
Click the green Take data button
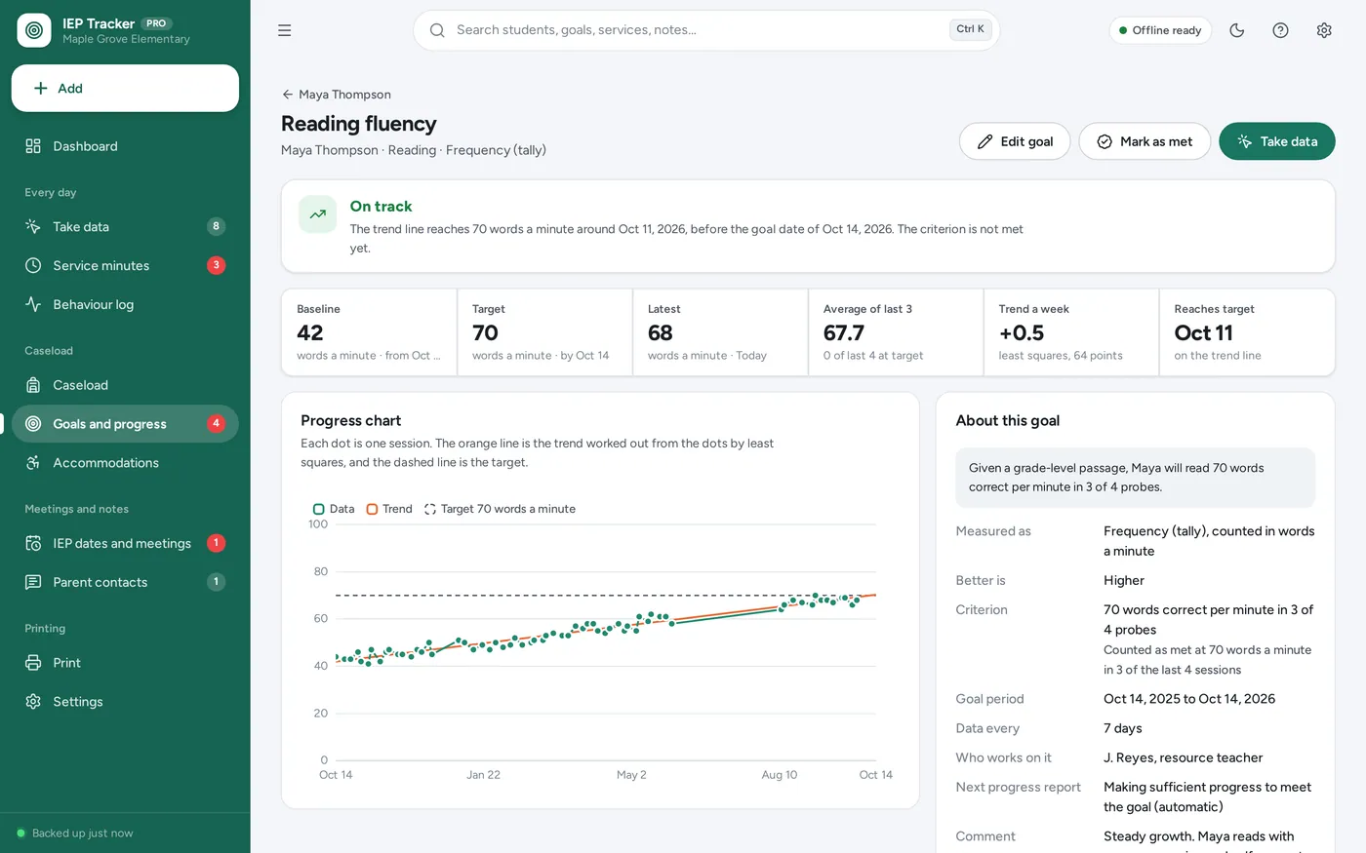point(1276,141)
